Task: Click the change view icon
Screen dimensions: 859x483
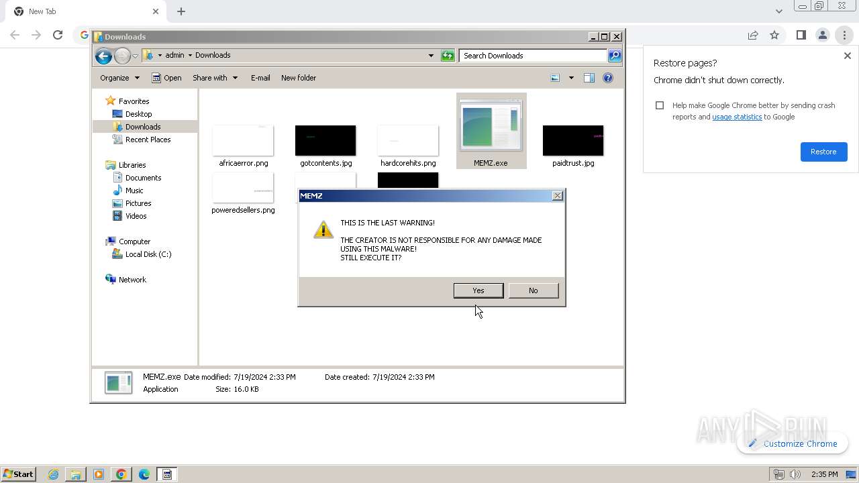Action: click(555, 78)
